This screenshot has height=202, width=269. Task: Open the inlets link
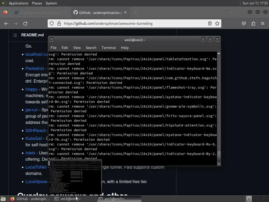tap(30, 153)
